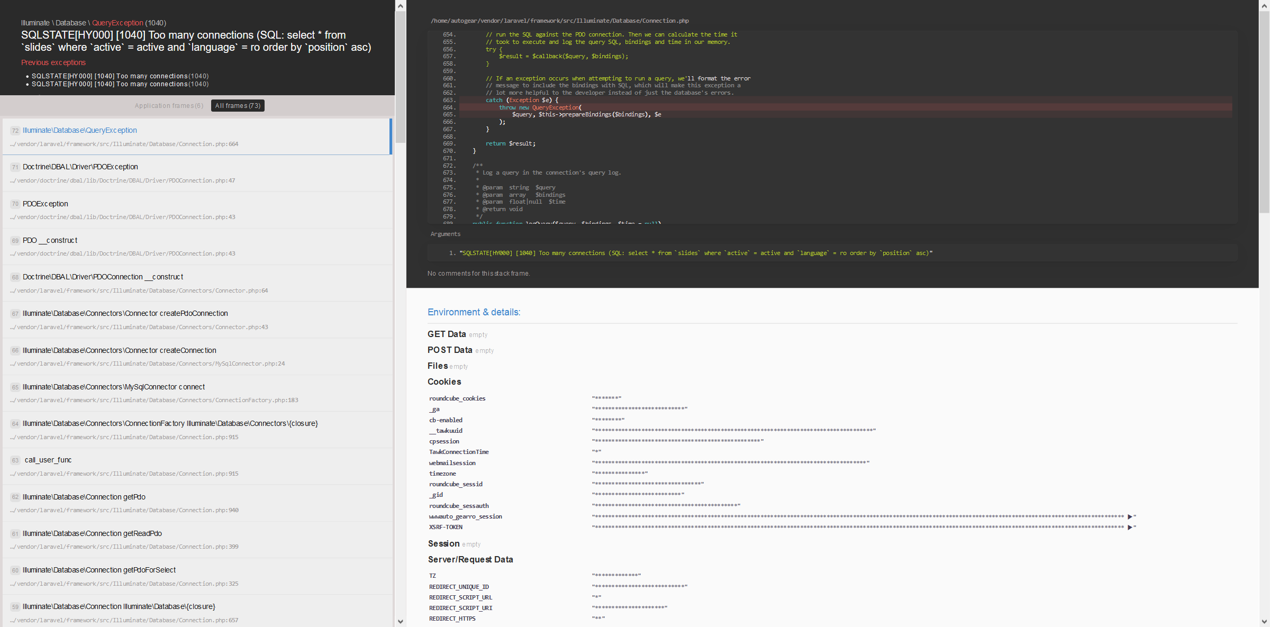
Task: Click code line 669 return $result
Action: 511,143
